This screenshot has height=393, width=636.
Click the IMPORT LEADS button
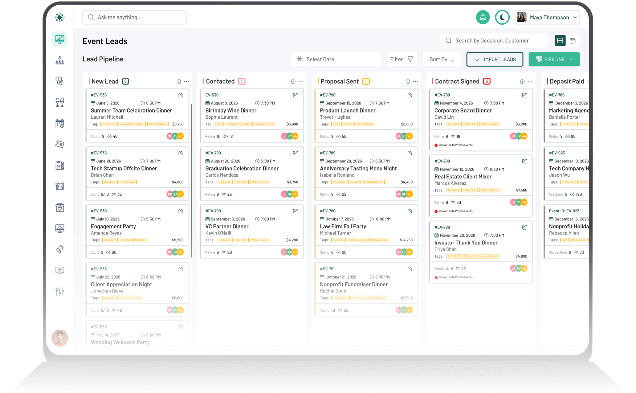click(x=495, y=59)
